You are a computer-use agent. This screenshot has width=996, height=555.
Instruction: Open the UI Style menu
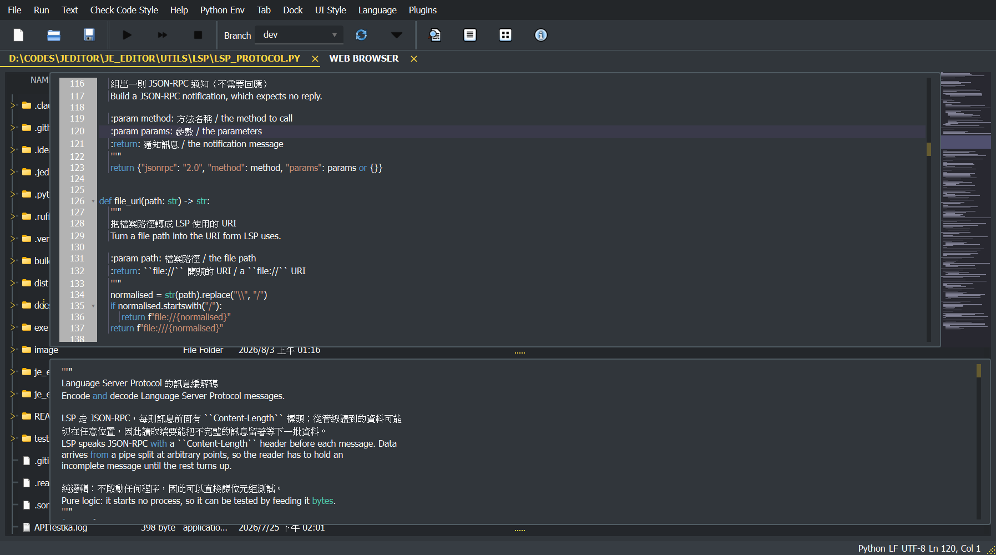(x=331, y=10)
